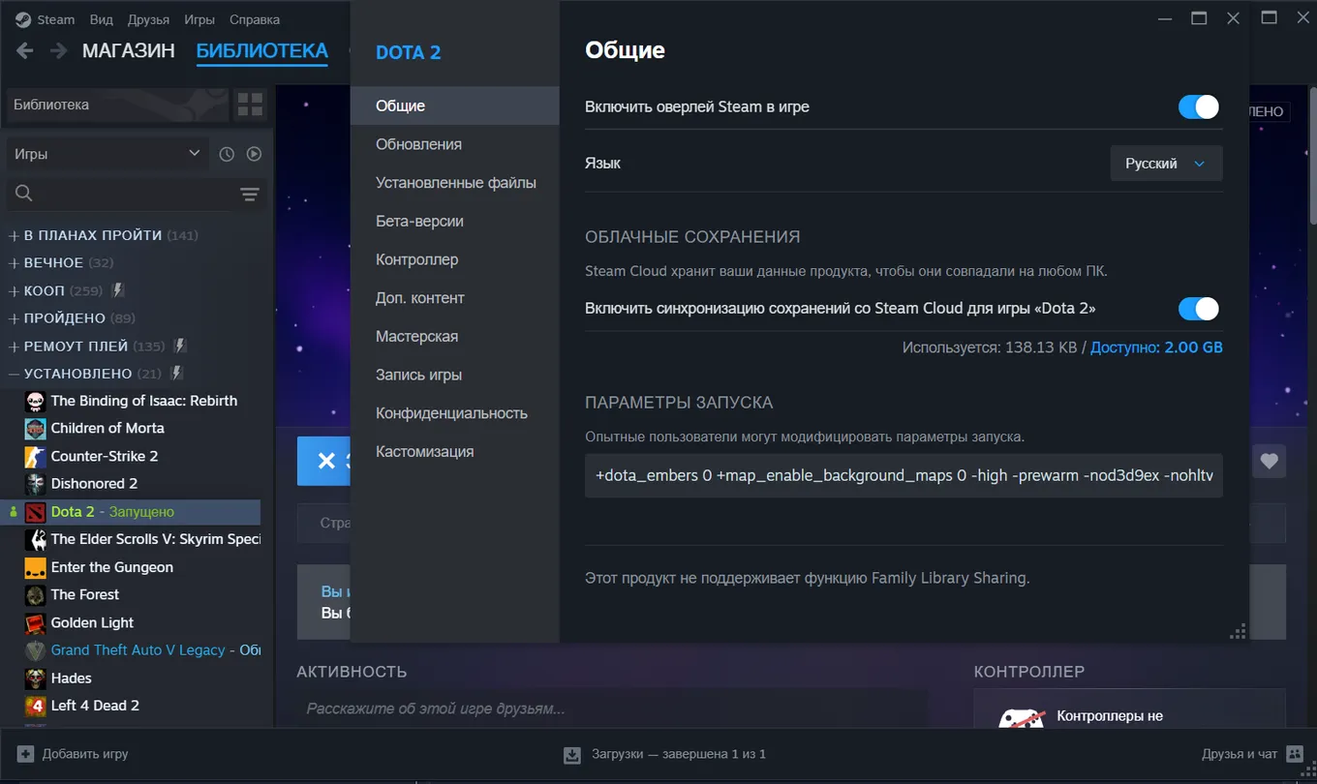Toggle Steam overlay in game switch
Screen dimensions: 1317x784
point(1199,106)
